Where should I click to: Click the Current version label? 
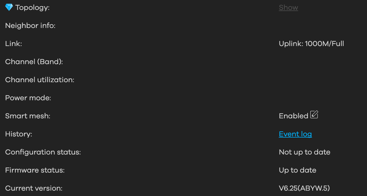pos(34,188)
